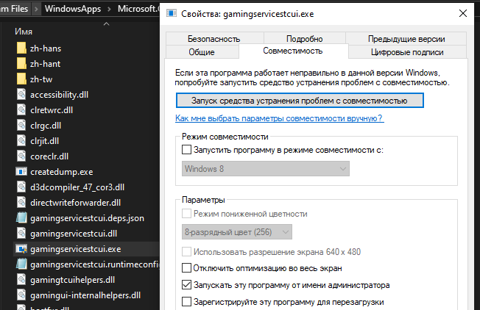Select gamingservicestcui.dll file name
Image resolution: width=480 pixels, height=310 pixels.
(x=74, y=234)
